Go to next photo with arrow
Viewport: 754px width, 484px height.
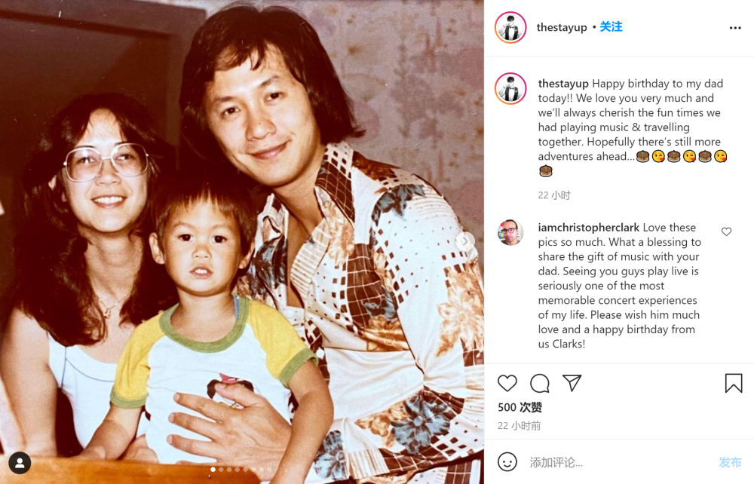pyautogui.click(x=465, y=240)
